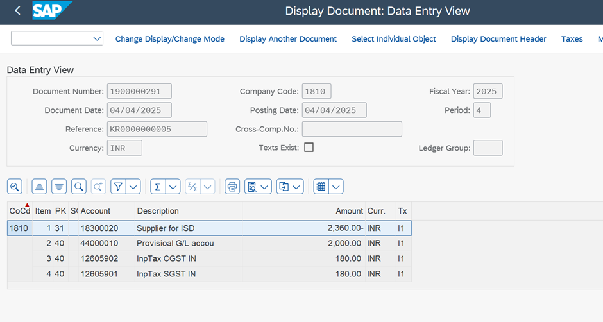This screenshot has height=322, width=603.
Task: Expand the filter options arrow
Action: [x=133, y=187]
